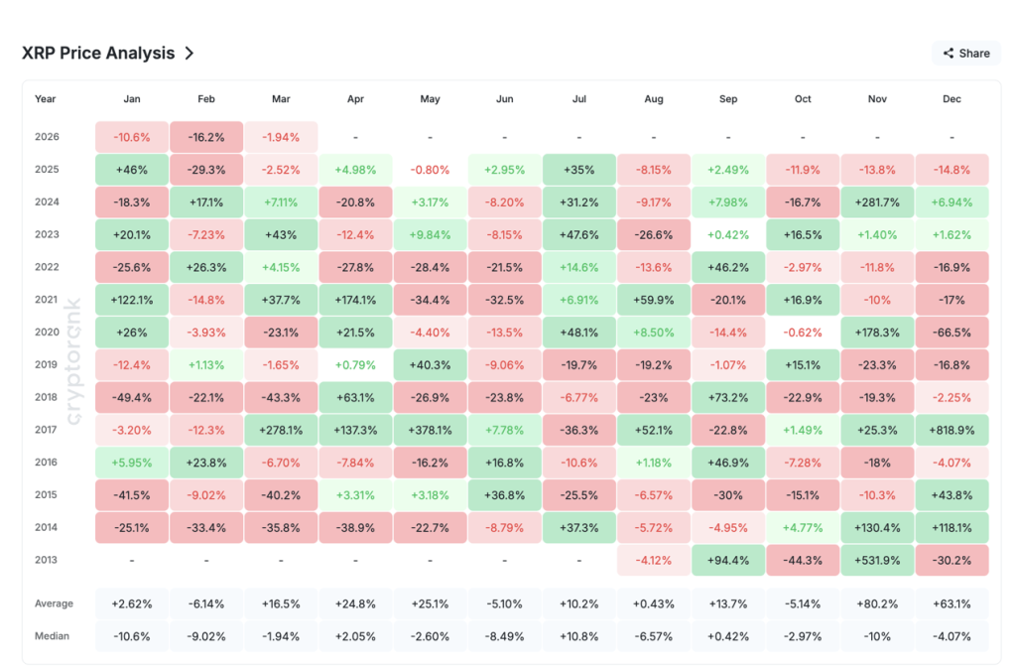Click the +378.1% May 2017 cell
The width and height of the screenshot is (1016, 667).
[430, 430]
